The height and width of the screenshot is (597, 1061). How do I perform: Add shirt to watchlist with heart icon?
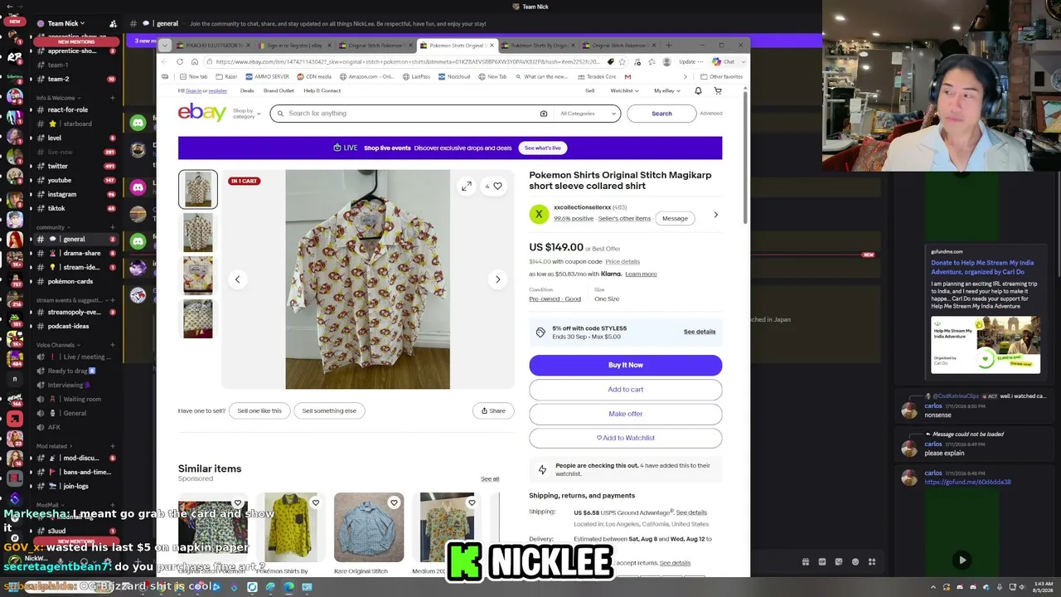497,186
